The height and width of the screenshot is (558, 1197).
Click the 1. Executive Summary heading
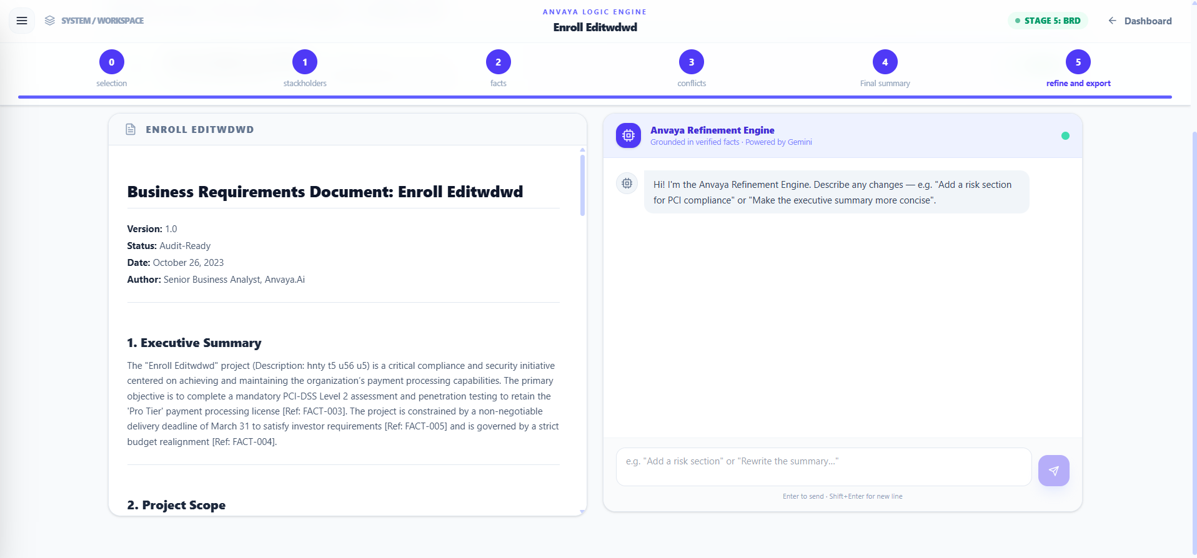coord(194,343)
